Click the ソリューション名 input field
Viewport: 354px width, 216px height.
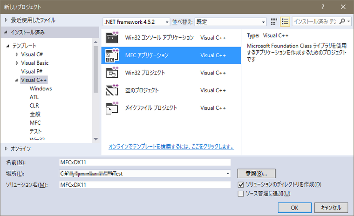[145, 185]
